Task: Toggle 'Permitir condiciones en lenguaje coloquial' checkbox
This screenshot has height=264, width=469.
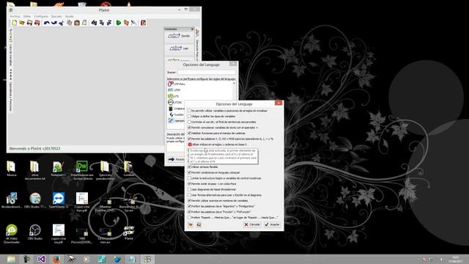Action: tap(189, 172)
